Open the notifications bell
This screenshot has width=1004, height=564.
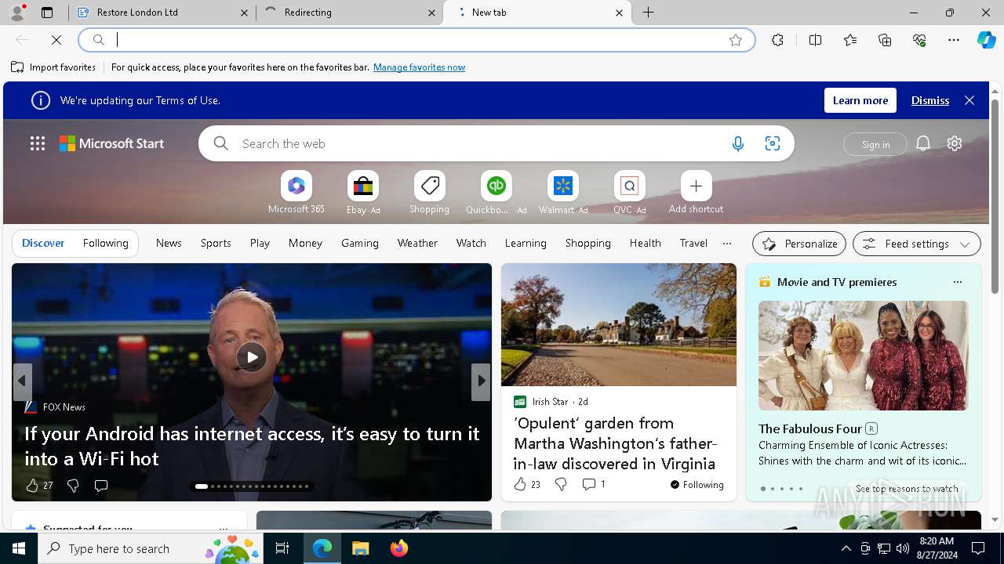(x=923, y=143)
